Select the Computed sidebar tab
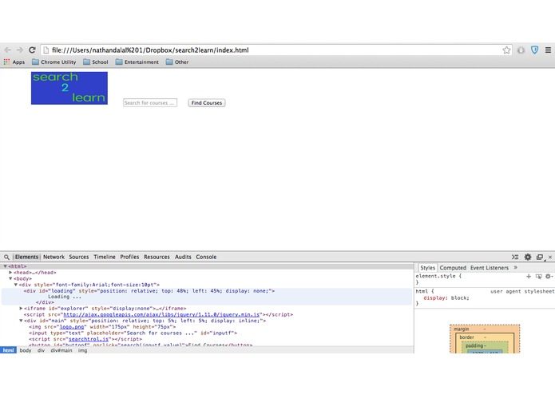The image size is (555, 395). [x=453, y=268]
